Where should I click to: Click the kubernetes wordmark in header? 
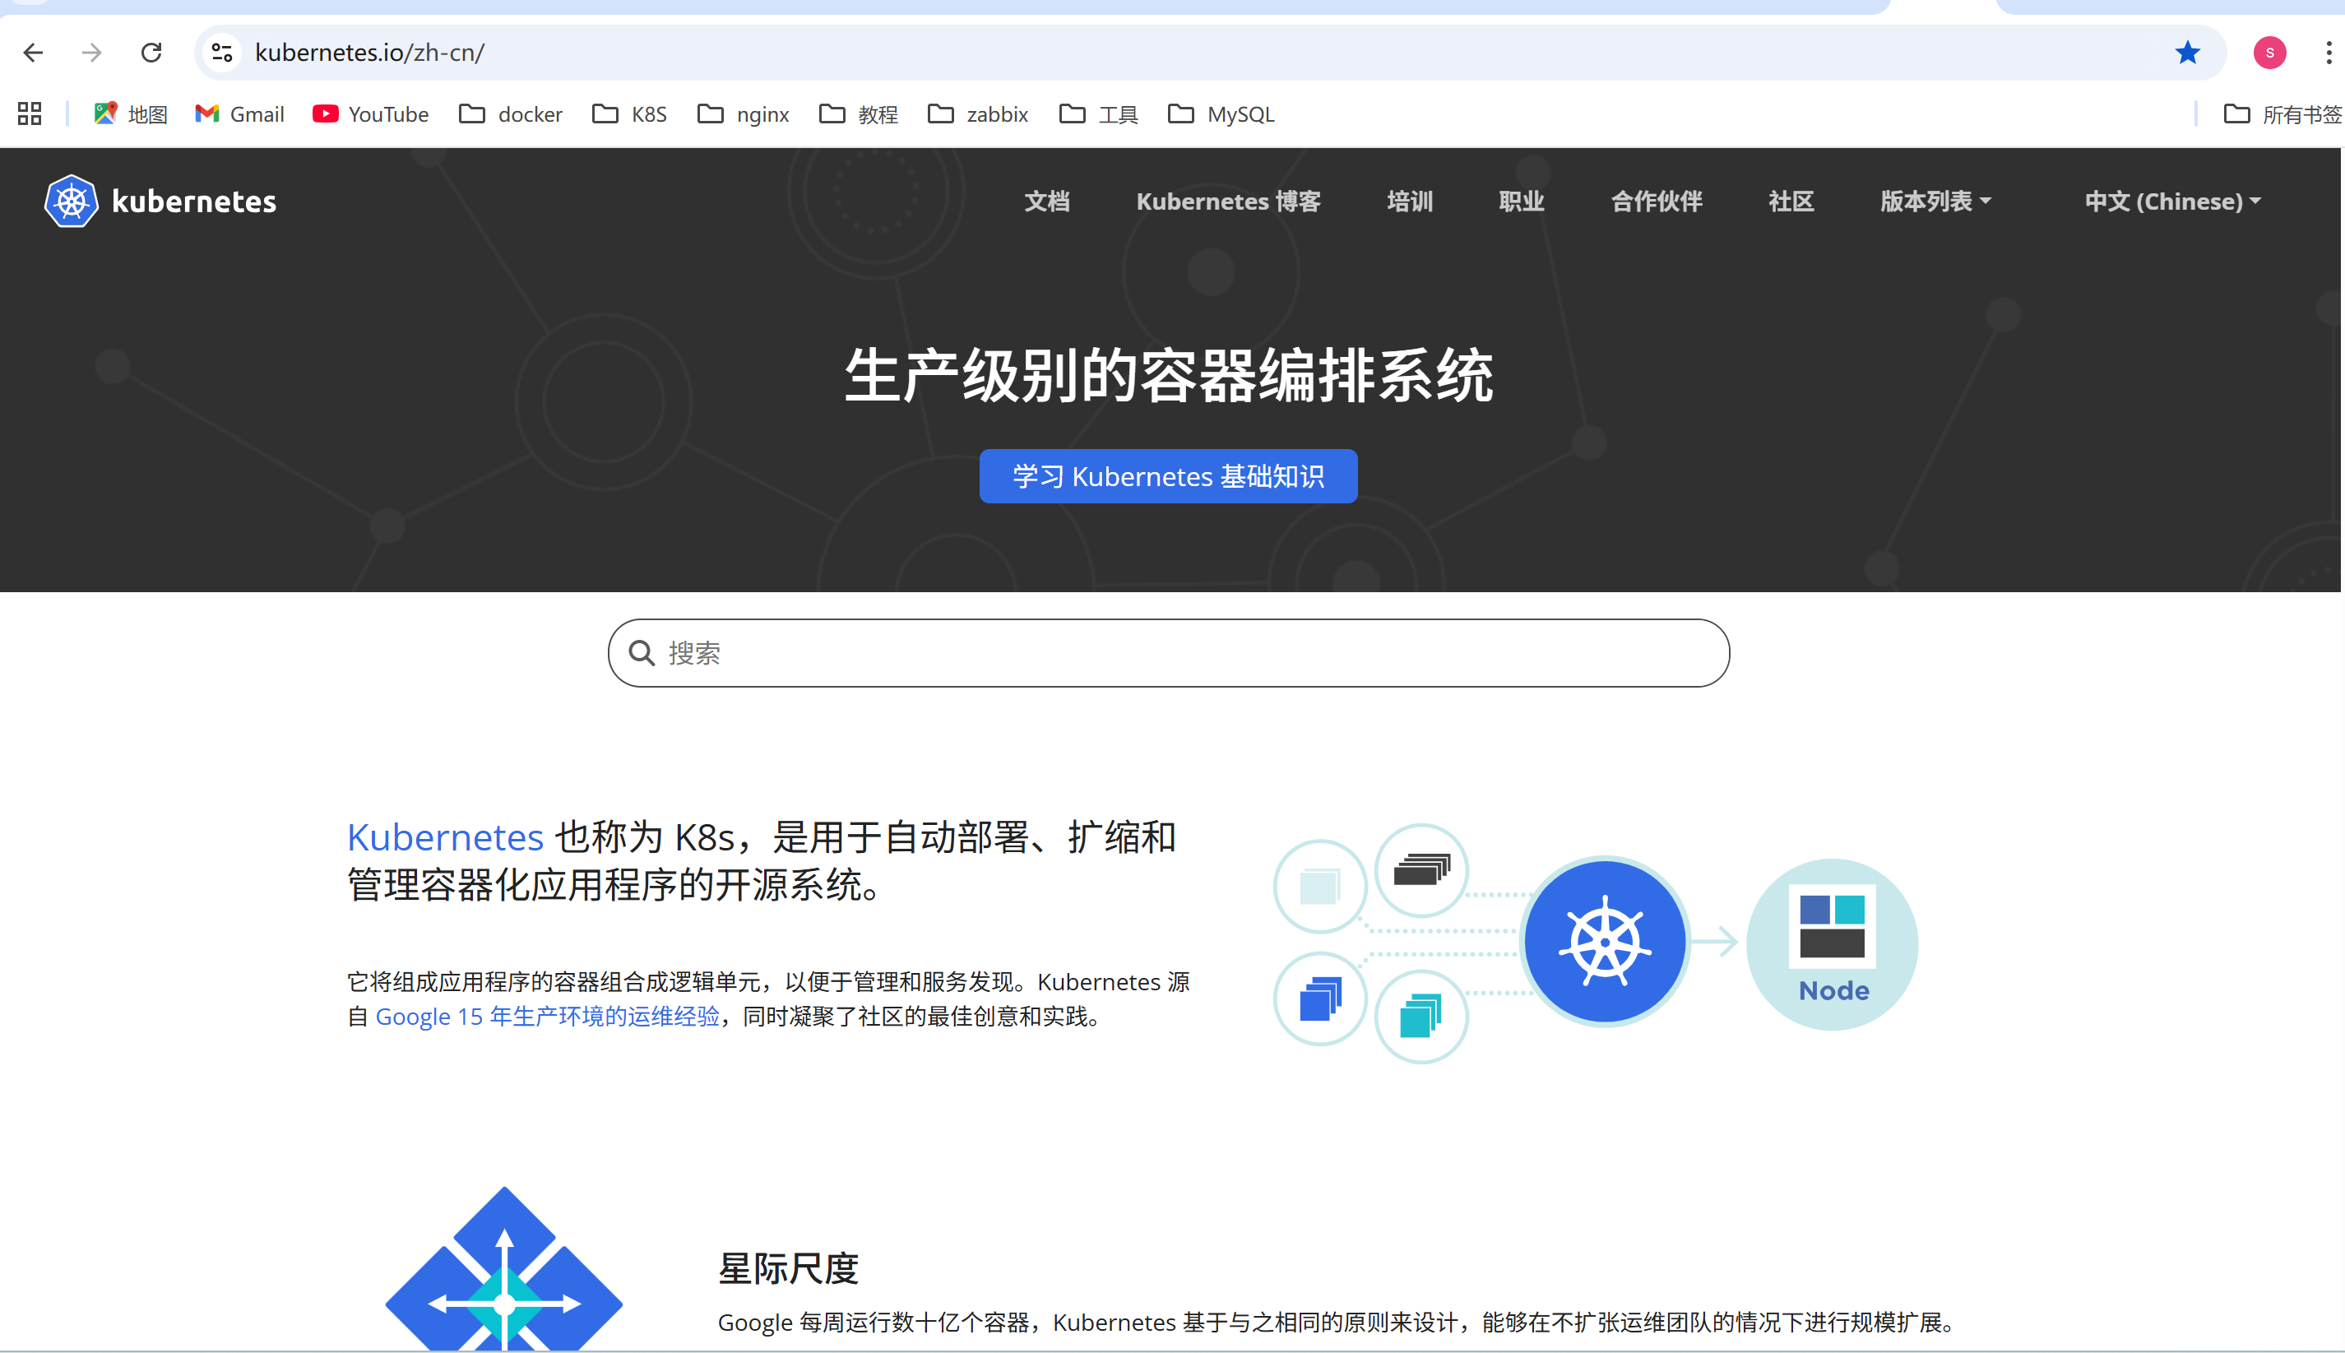click(193, 201)
